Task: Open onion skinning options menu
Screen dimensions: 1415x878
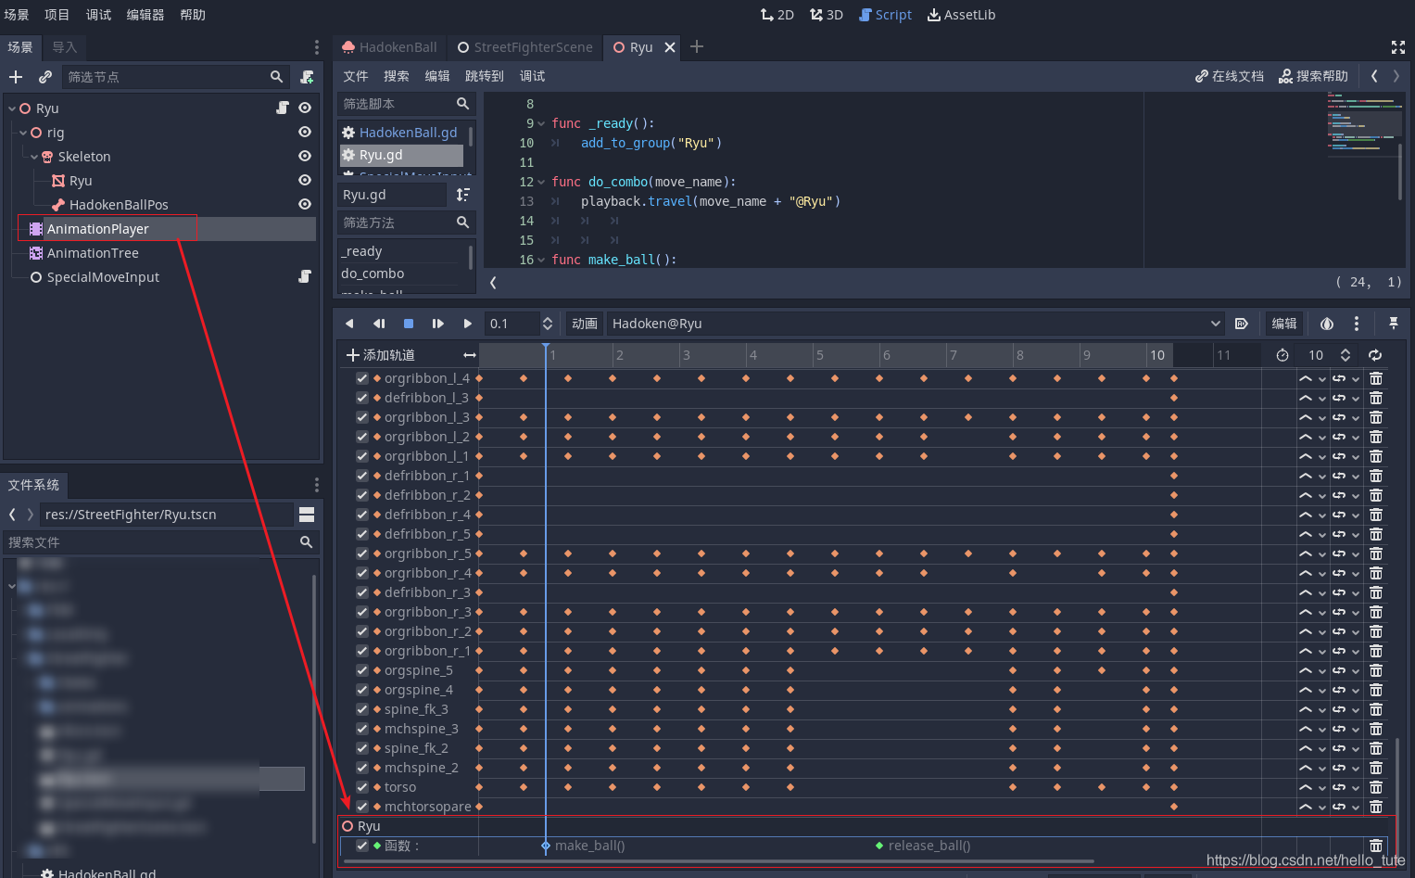Action: click(1357, 324)
